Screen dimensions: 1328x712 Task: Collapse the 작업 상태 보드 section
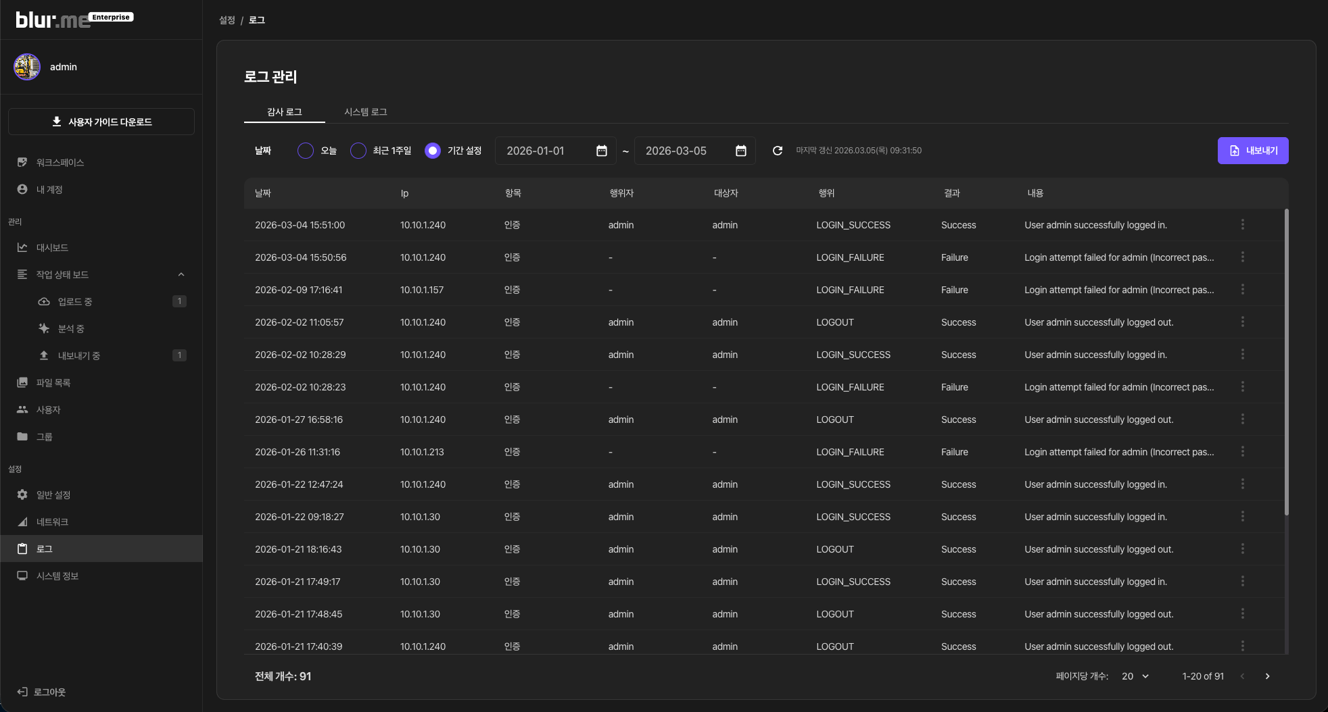181,274
